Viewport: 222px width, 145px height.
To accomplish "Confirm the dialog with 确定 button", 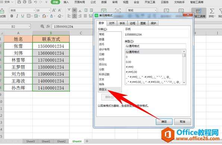I will click(x=164, y=122).
